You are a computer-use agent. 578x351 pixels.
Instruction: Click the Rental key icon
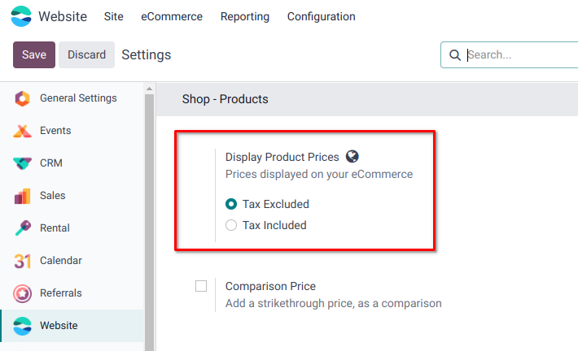click(x=23, y=228)
